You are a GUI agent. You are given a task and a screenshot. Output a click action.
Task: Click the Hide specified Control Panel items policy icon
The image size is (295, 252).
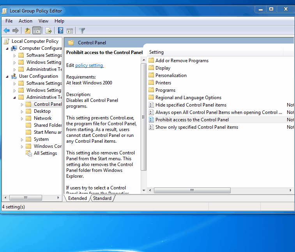pyautogui.click(x=151, y=105)
